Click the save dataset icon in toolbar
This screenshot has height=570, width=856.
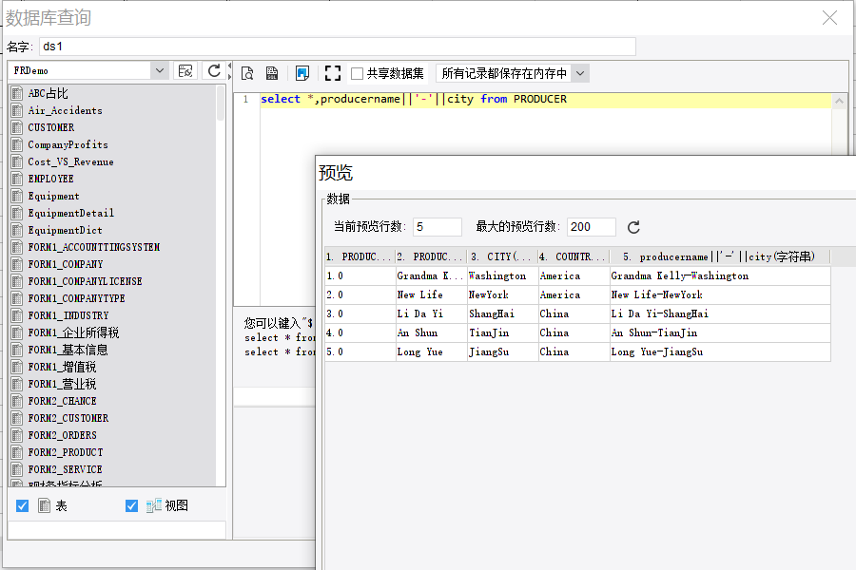[272, 73]
